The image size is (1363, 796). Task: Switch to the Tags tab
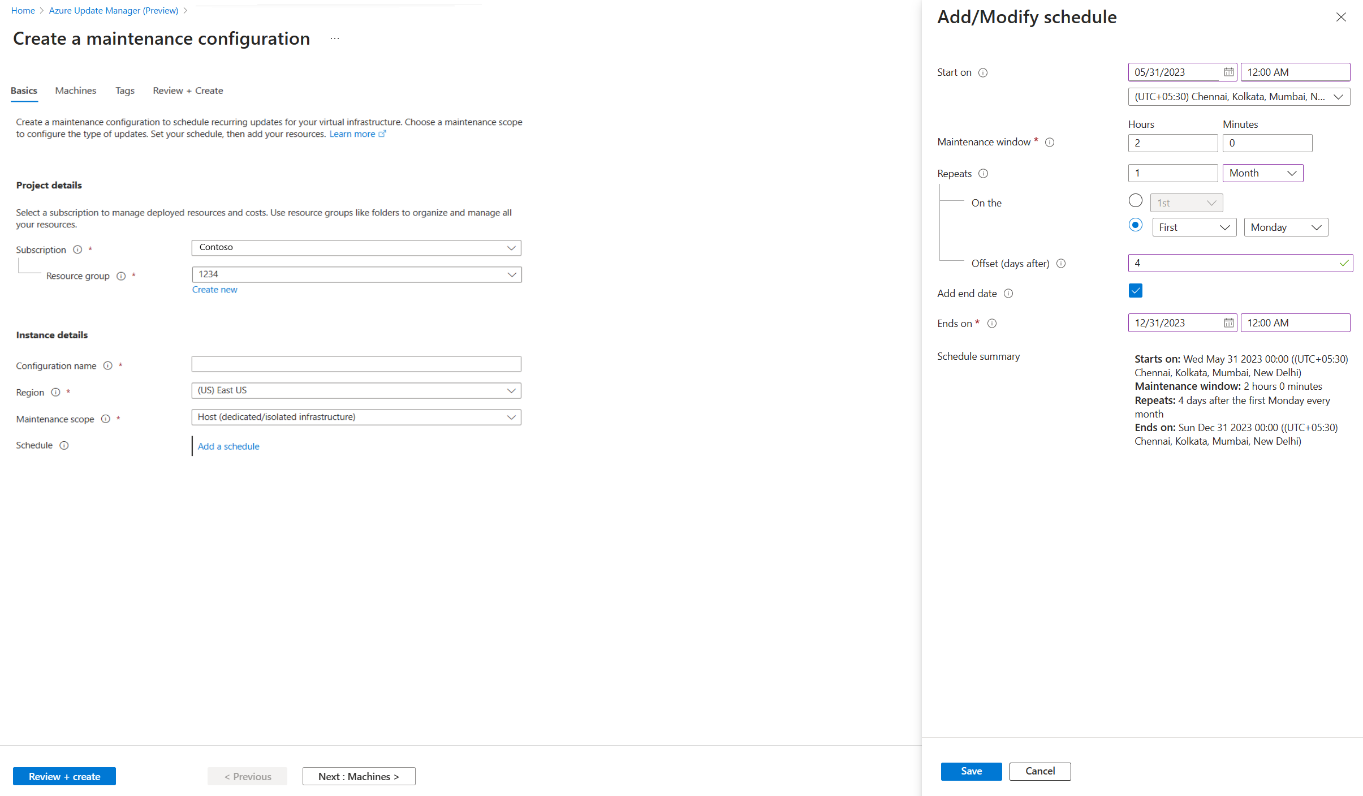click(x=123, y=90)
